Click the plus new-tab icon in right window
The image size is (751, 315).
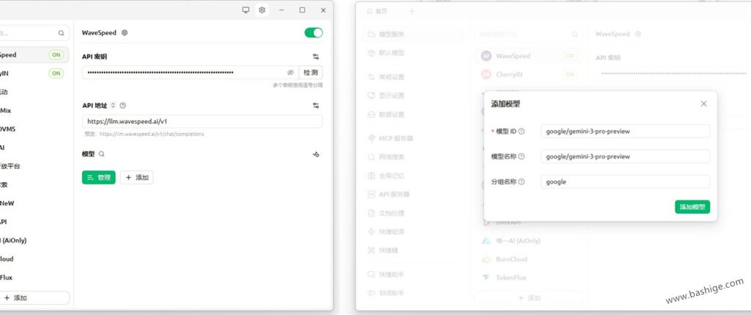pyautogui.click(x=412, y=11)
